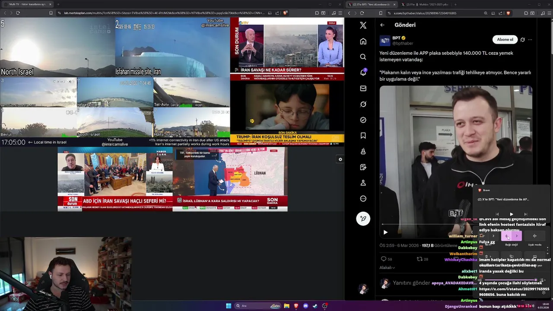Open File Explorer from taskbar
This screenshot has height=311, width=553.
pos(286,306)
